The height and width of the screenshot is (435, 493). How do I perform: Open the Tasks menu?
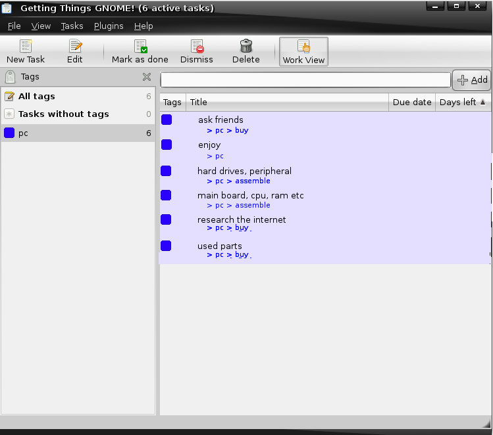pos(72,26)
